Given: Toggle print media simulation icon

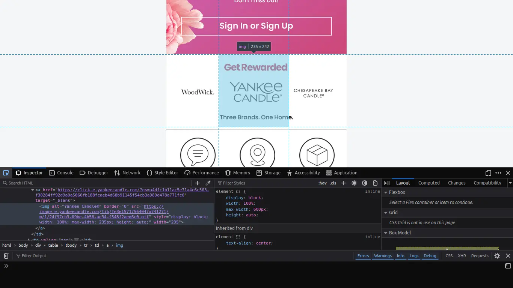Looking at the screenshot, I should pos(375,183).
